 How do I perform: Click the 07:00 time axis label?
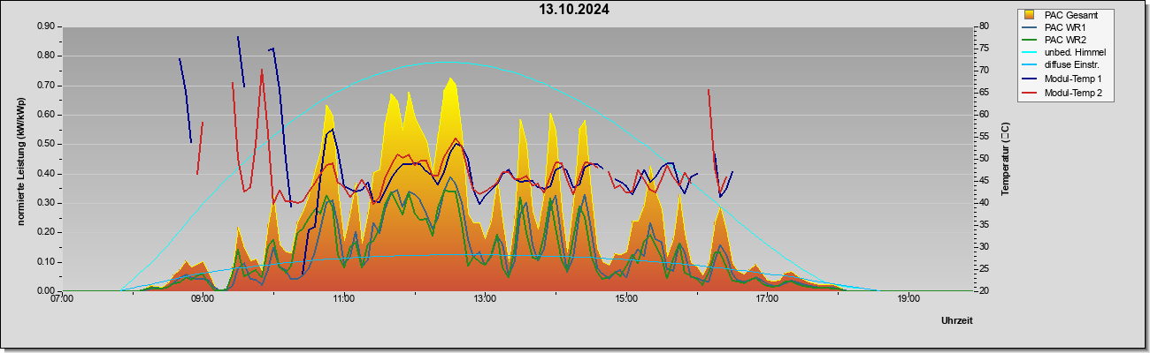(x=62, y=299)
